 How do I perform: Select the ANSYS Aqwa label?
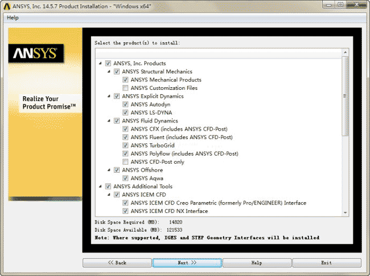(147, 178)
